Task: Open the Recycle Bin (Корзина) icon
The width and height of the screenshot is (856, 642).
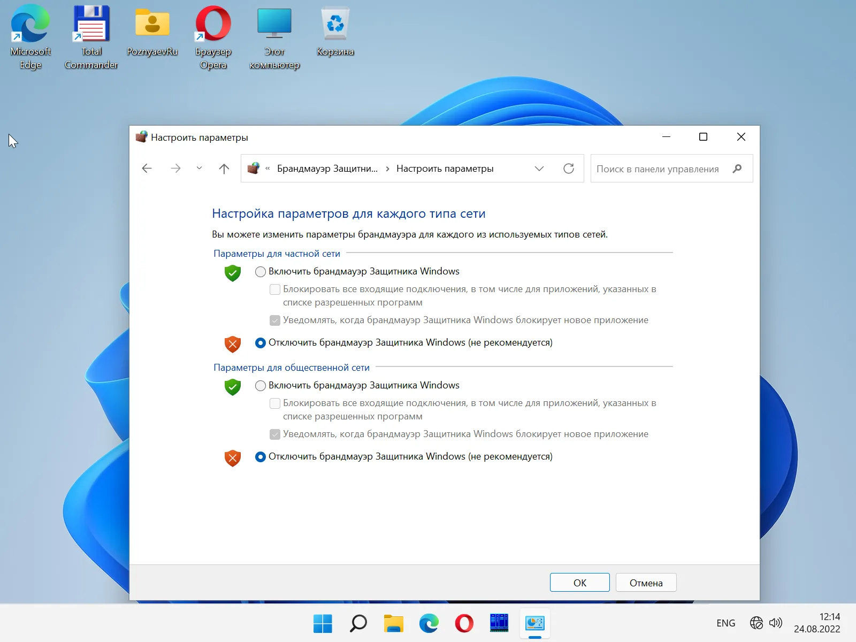Action: (335, 32)
